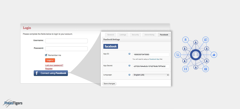Click the Facebook f icon on Connect button
This screenshot has width=240, height=109.
pyautogui.click(x=37, y=73)
